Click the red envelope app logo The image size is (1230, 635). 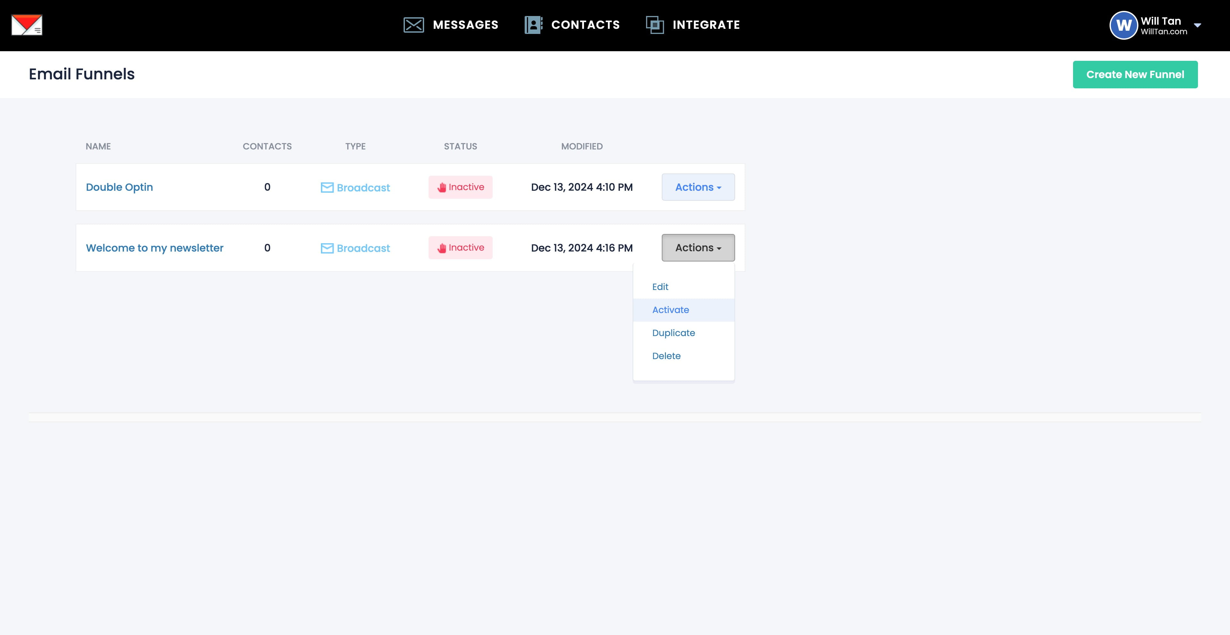(x=27, y=25)
